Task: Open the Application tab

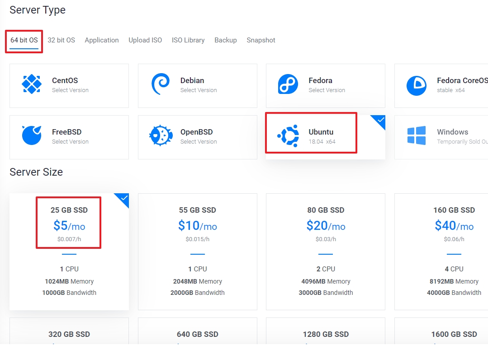Action: pos(102,40)
